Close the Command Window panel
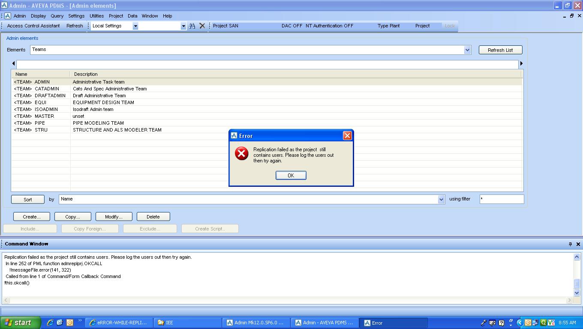This screenshot has height=329, width=583. click(578, 244)
